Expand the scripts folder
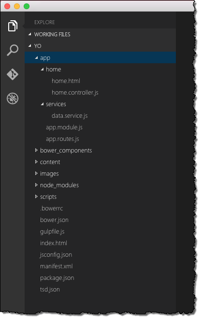This screenshot has height=319, width=201. pyautogui.click(x=36, y=196)
